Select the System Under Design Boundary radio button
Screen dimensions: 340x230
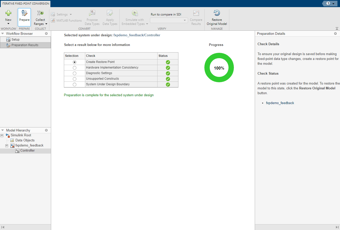(75, 85)
